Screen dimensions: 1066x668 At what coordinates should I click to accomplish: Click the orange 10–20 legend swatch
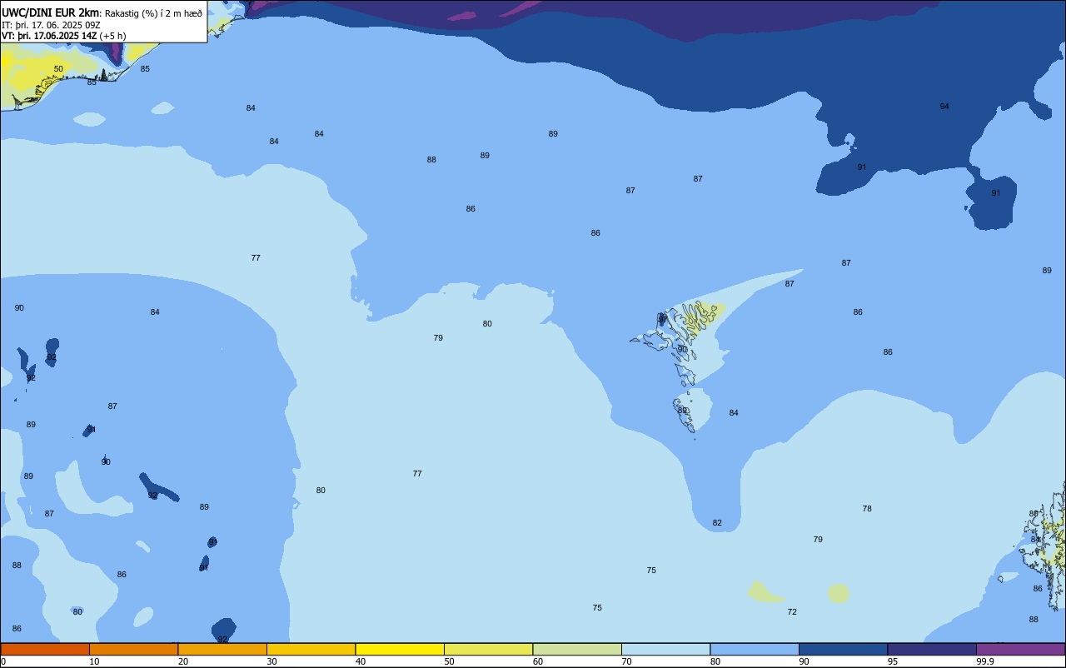(133, 649)
